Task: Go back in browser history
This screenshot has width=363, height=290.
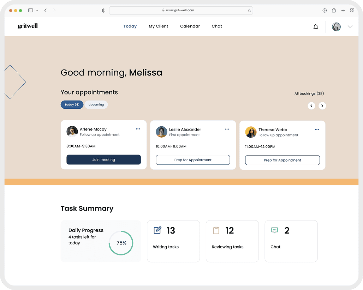Action: pyautogui.click(x=46, y=10)
